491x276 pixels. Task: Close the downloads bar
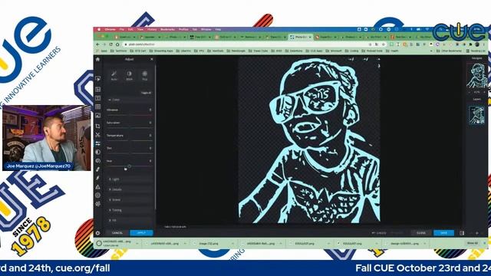tap(484, 243)
